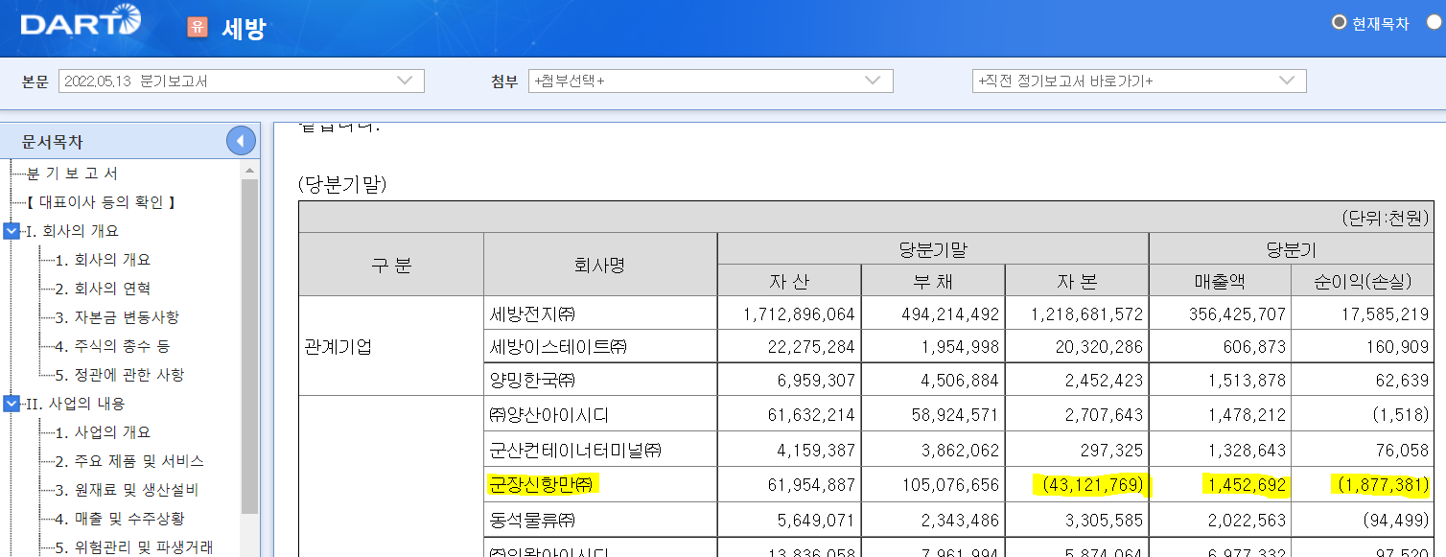Open 2. 주요 제품 및 서비스 subsection

[x=129, y=461]
